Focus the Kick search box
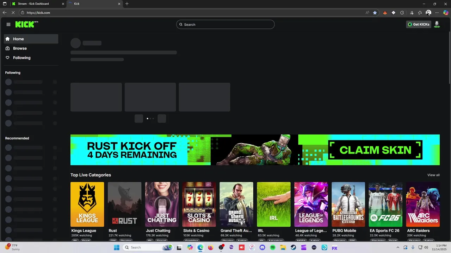 (225, 25)
